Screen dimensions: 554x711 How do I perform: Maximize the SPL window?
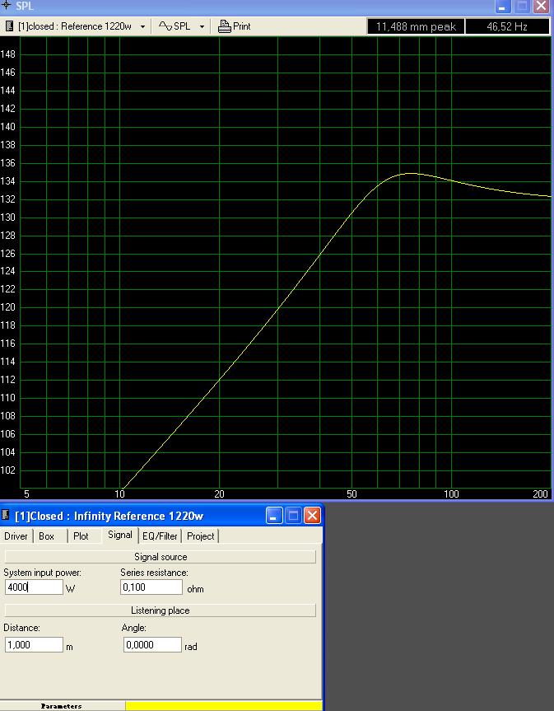point(522,7)
